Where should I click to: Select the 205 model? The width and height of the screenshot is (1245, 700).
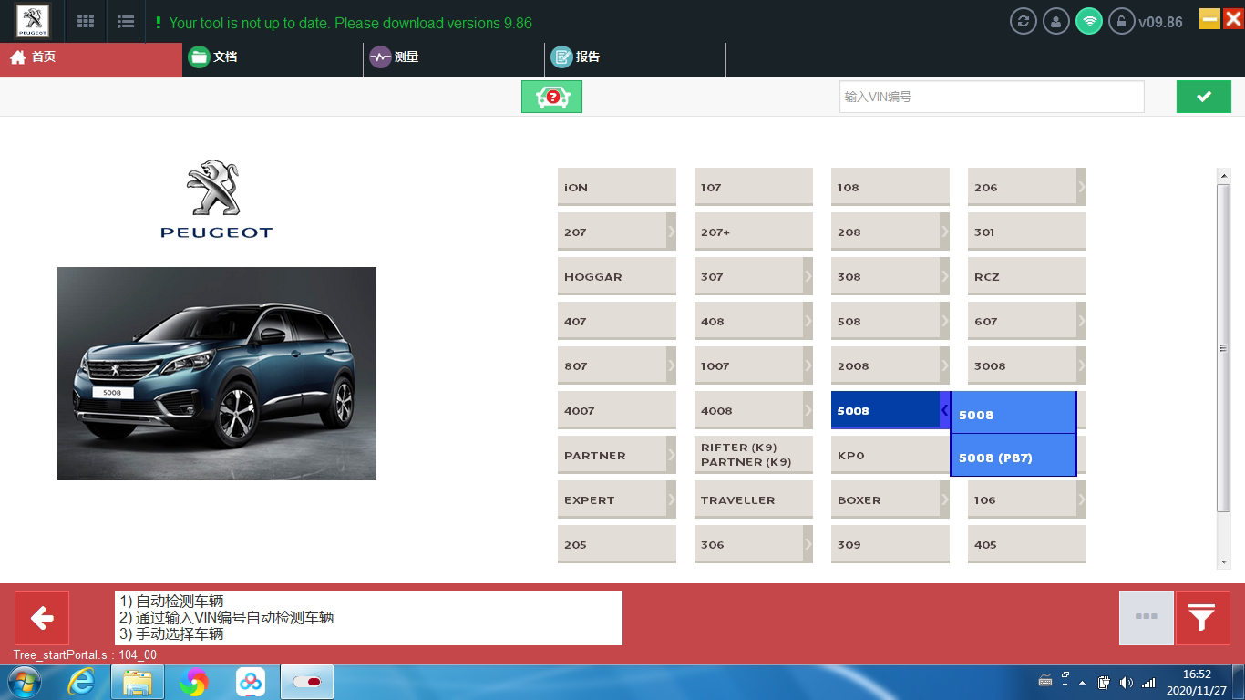click(617, 544)
